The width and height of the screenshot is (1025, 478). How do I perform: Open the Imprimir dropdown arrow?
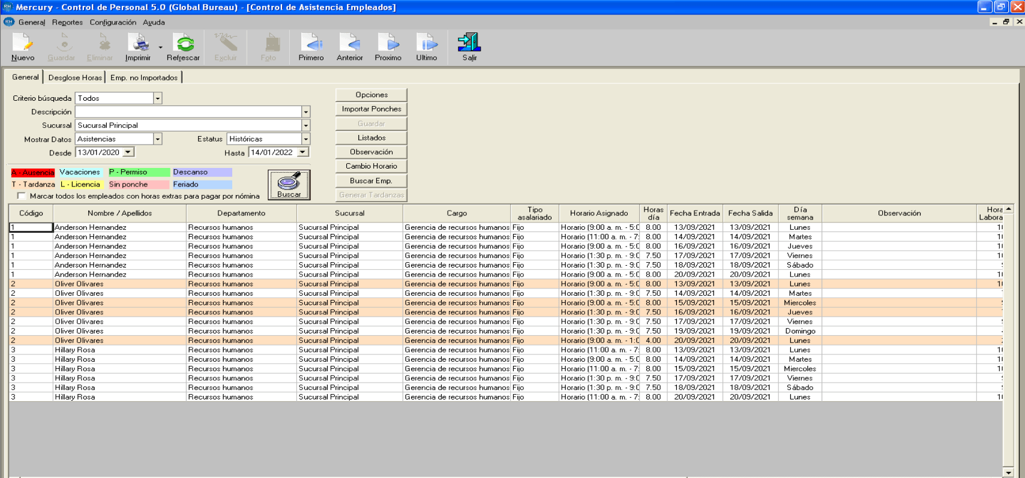160,47
